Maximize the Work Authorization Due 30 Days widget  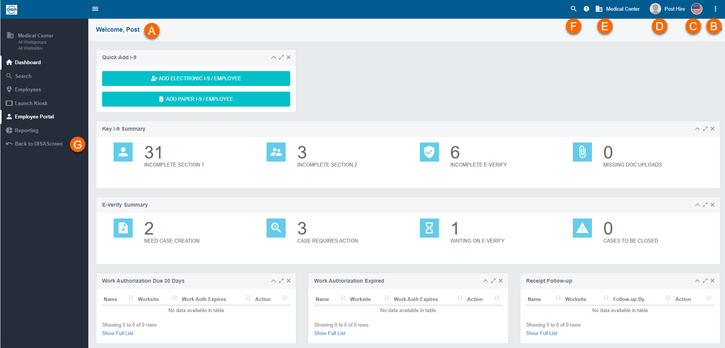281,281
